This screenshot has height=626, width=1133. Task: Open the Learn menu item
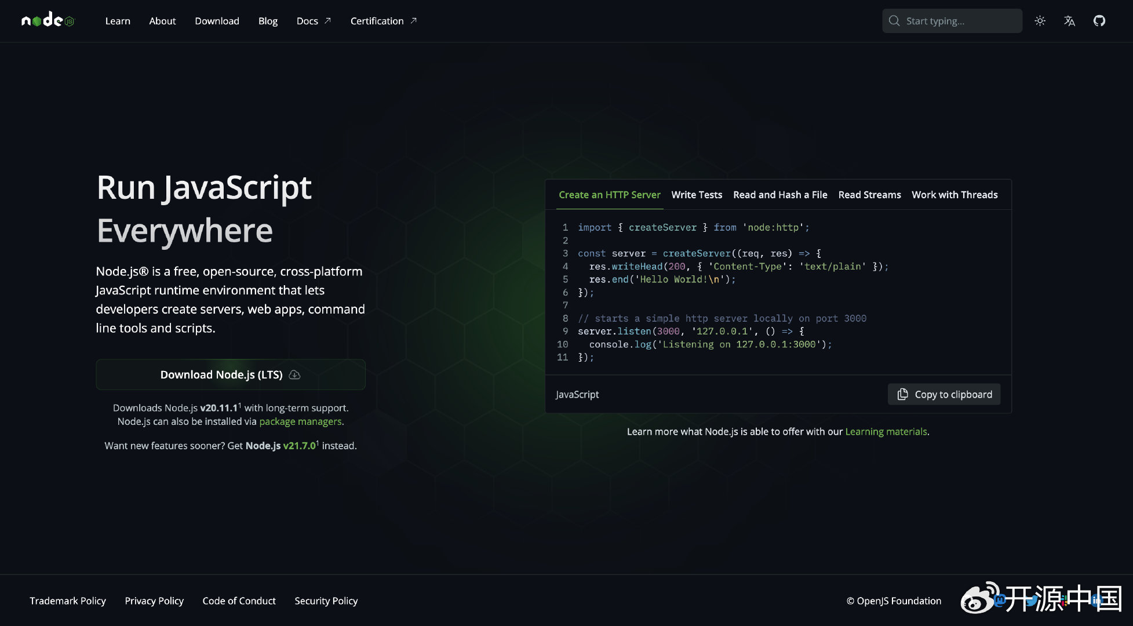(x=118, y=21)
